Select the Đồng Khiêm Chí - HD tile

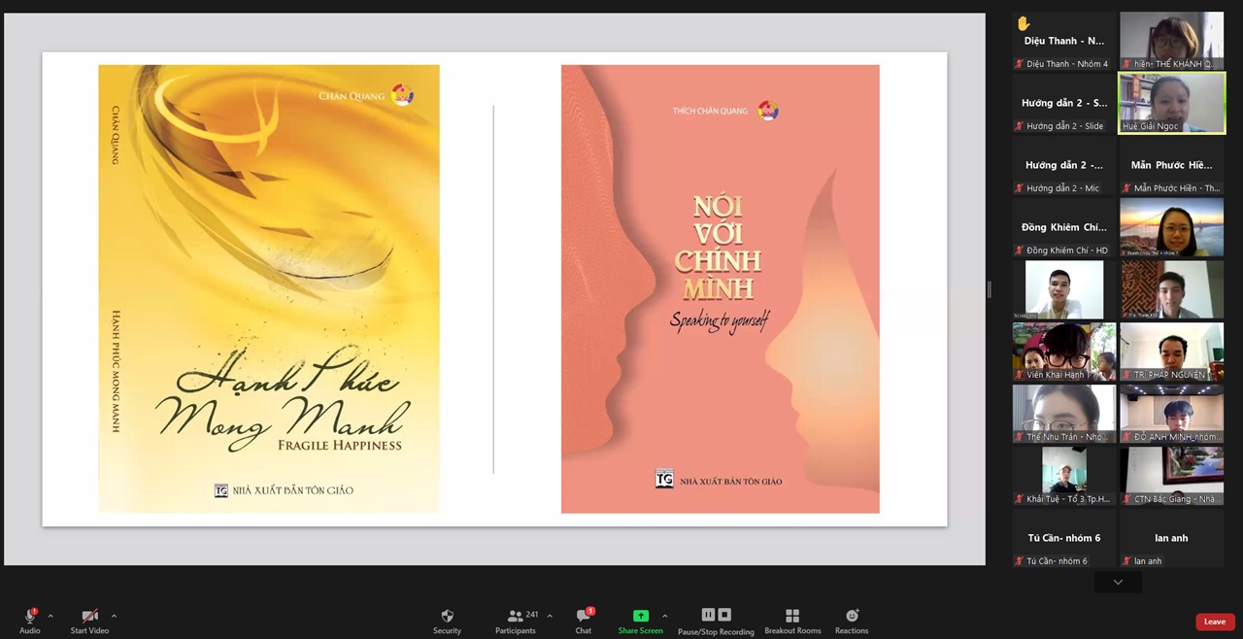(1065, 227)
